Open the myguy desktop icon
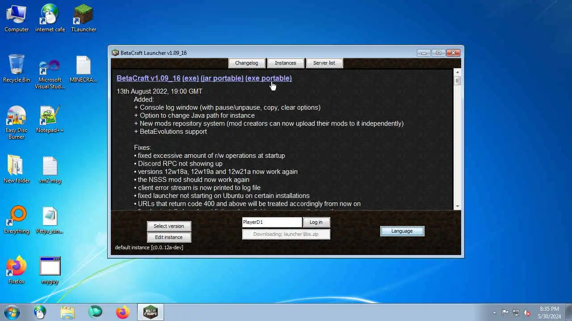Image resolution: width=572 pixels, height=321 pixels. 50,270
